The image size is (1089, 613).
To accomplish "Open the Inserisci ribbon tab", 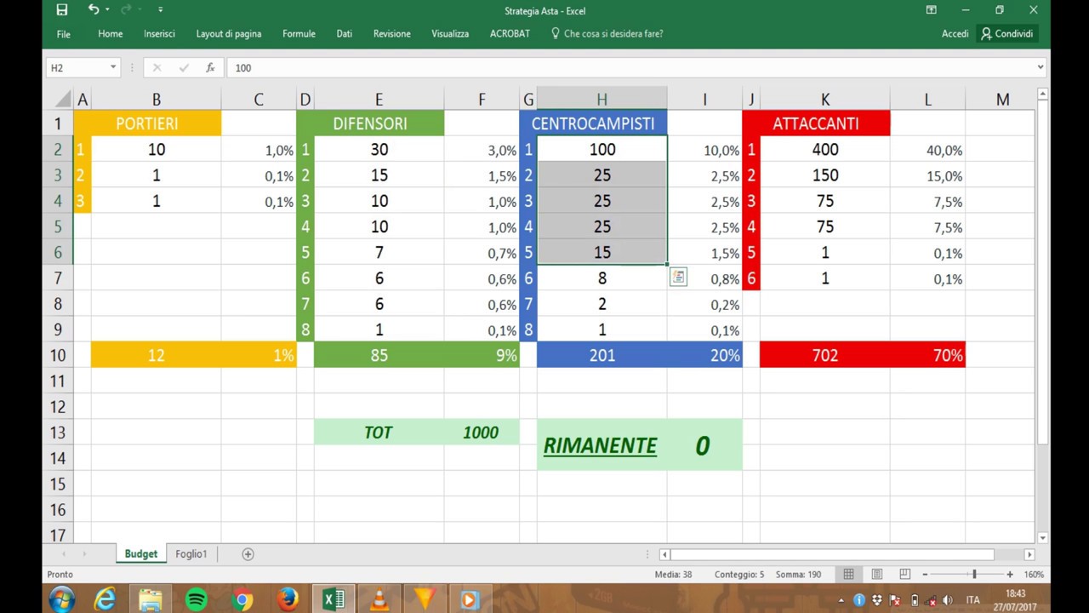I will coord(159,34).
